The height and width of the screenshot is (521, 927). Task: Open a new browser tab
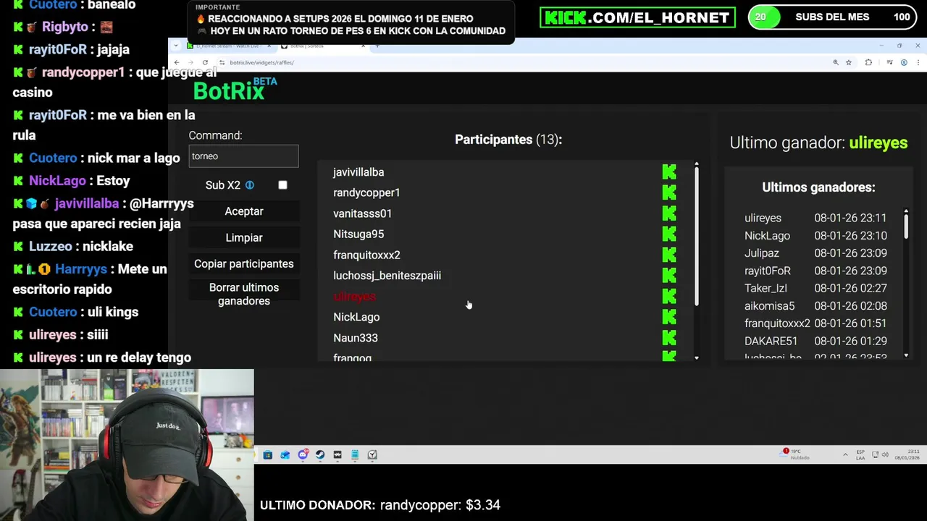(377, 46)
